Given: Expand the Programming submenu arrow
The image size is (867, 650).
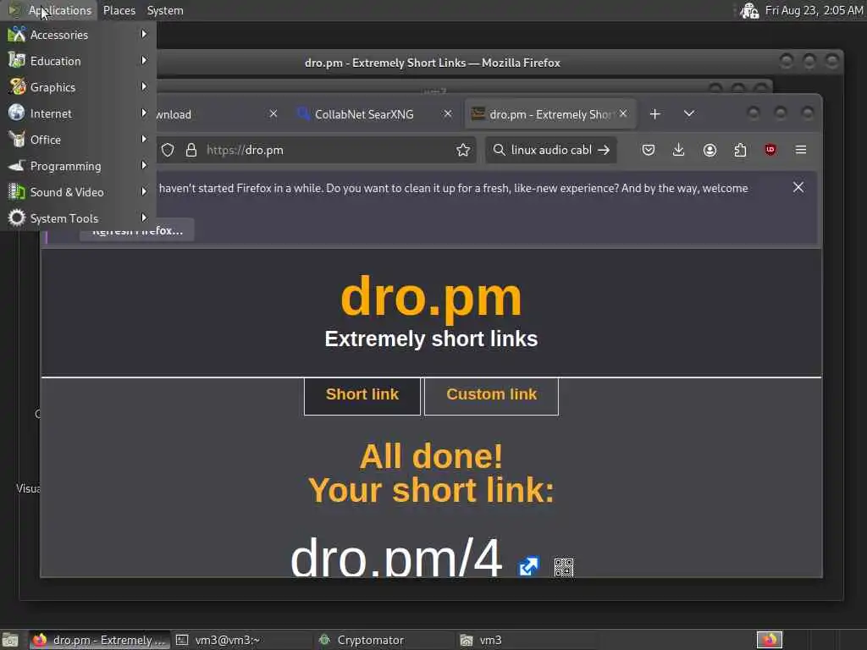Looking at the screenshot, I should [x=144, y=165].
